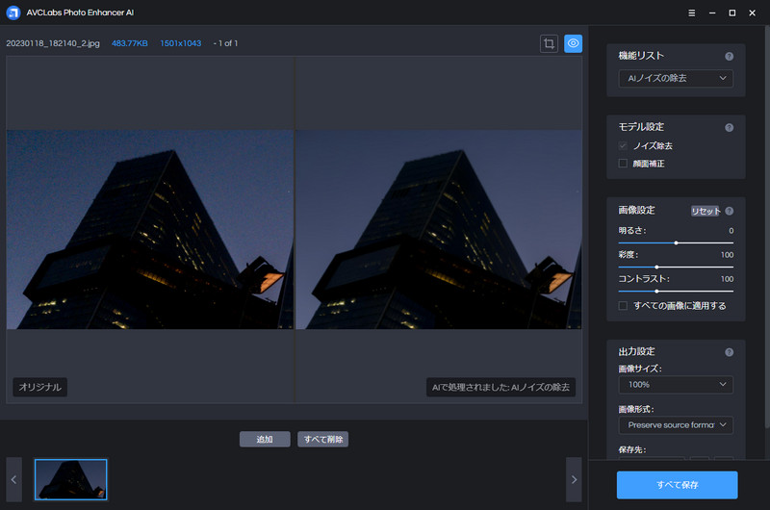
Task: Toggle the ノイズ除去 checkbox
Action: coord(624,145)
